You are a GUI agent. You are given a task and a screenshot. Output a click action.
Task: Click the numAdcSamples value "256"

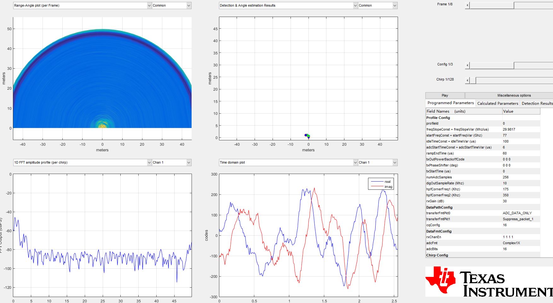click(506, 177)
